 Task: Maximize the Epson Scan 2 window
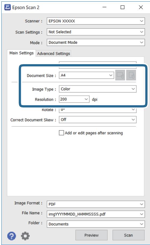pos(122,7)
